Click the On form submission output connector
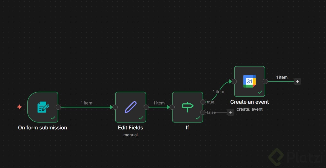The width and height of the screenshot is (326, 168). (58, 107)
